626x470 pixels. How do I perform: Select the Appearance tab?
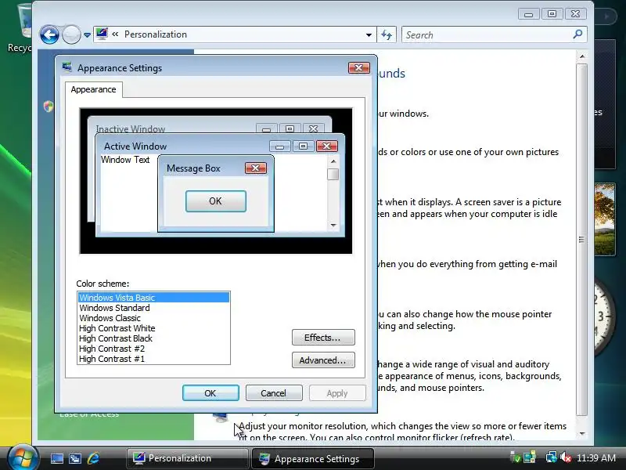click(x=93, y=89)
